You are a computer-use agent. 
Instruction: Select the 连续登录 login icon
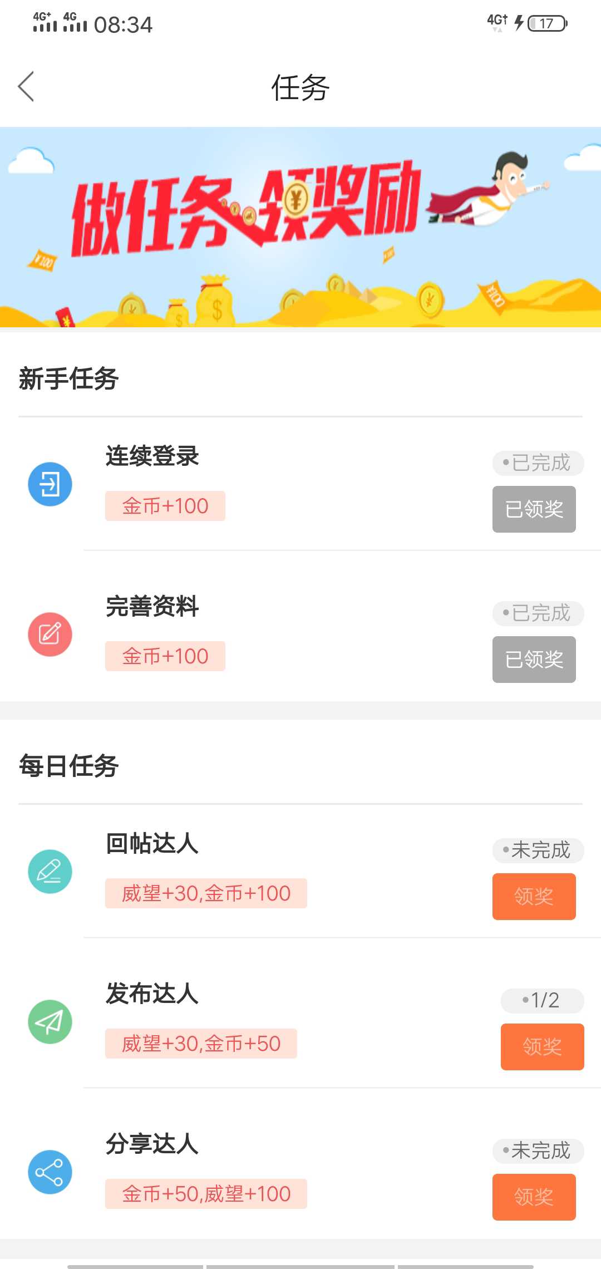pyautogui.click(x=50, y=484)
